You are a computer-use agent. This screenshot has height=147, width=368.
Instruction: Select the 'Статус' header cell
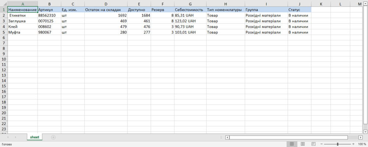299,10
